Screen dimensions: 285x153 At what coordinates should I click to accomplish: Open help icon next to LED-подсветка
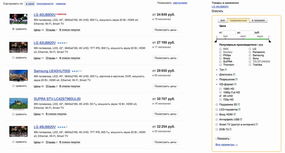[x=239, y=109]
